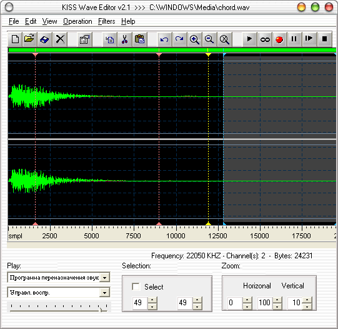Viewport: 338px width, 329px height.
Task: Cut selection with the scissors icon
Action: pyautogui.click(x=124, y=39)
